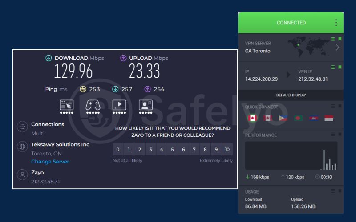
Task: Quick connect to the Indonesia flag
Action: [329, 118]
